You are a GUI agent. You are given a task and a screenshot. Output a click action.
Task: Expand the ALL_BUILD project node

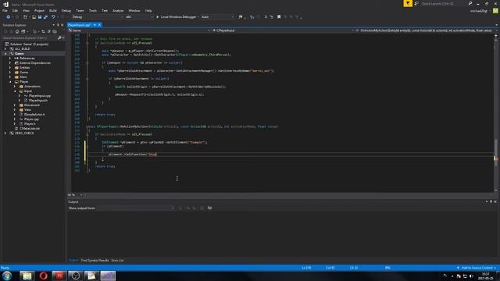[5, 48]
